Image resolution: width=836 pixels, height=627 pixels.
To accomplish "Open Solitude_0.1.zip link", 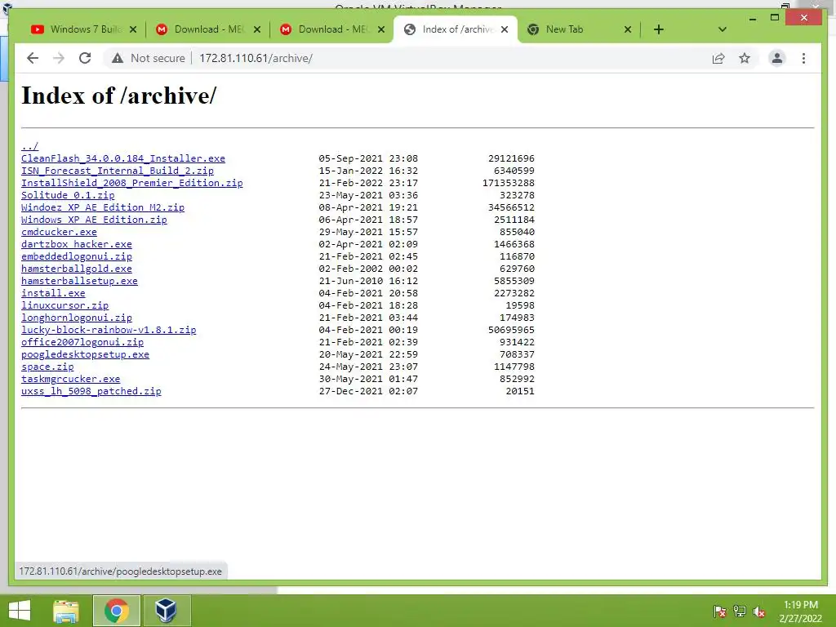I will click(x=68, y=195).
